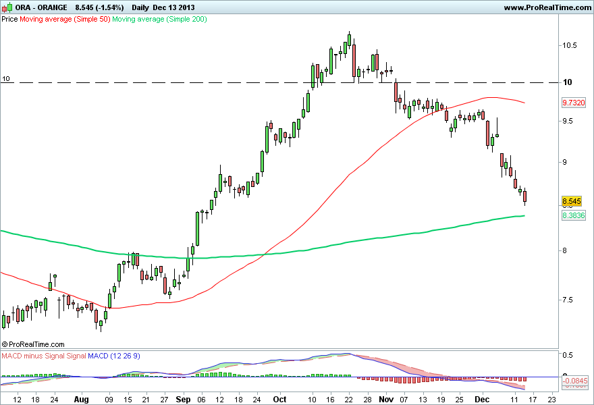
Task: Click the 09 date label on time axis
Action: [x=109, y=400]
